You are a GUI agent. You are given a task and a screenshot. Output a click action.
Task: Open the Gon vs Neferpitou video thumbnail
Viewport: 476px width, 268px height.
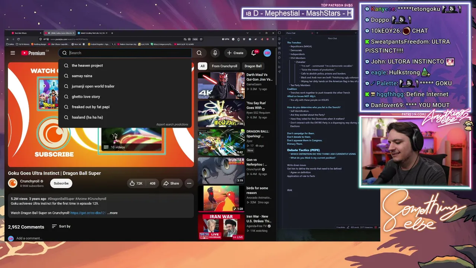[x=221, y=170]
